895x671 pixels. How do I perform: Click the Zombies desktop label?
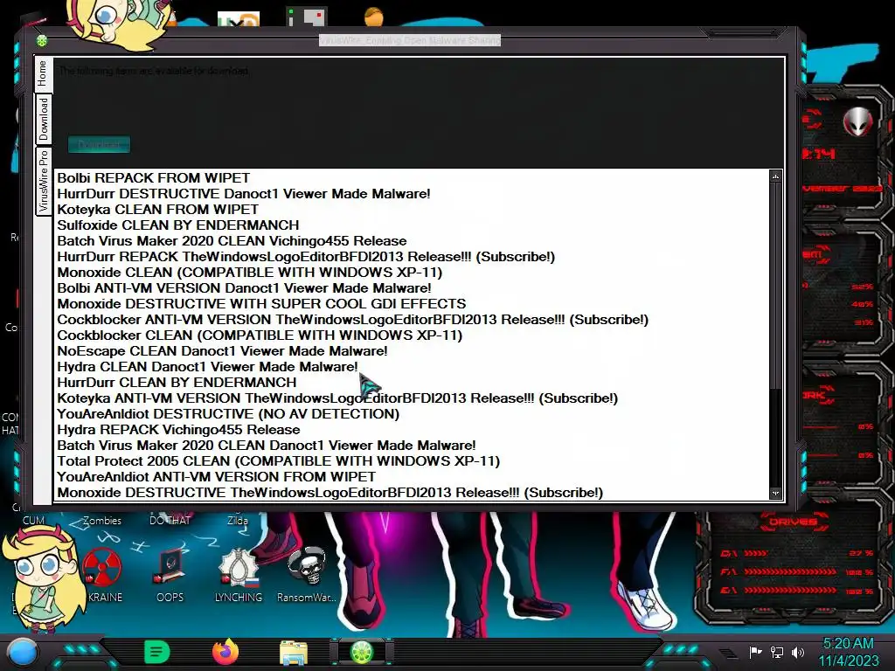point(102,521)
